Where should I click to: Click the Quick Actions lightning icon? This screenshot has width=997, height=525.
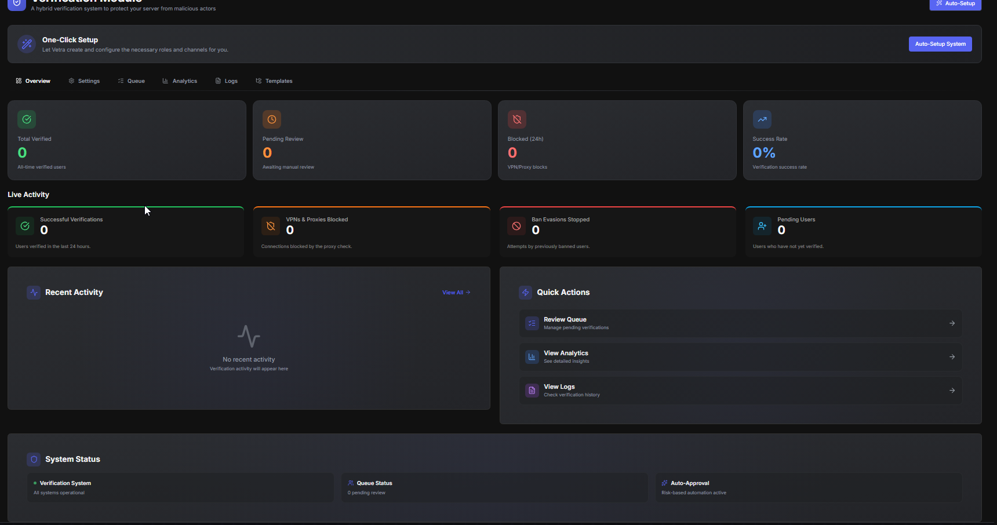[x=525, y=293]
